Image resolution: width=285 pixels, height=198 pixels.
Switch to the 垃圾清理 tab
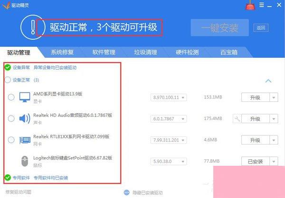coord(146,52)
